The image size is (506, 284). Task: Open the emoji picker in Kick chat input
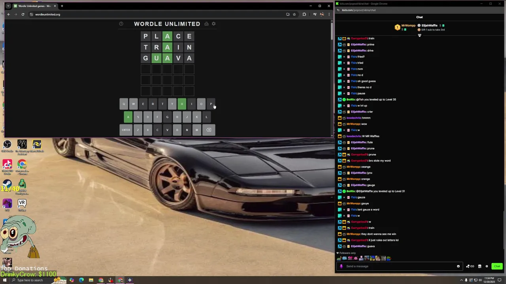[458, 266]
